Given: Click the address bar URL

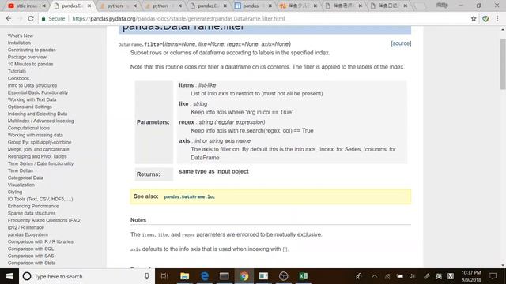Looking at the screenshot, I should (x=179, y=19).
